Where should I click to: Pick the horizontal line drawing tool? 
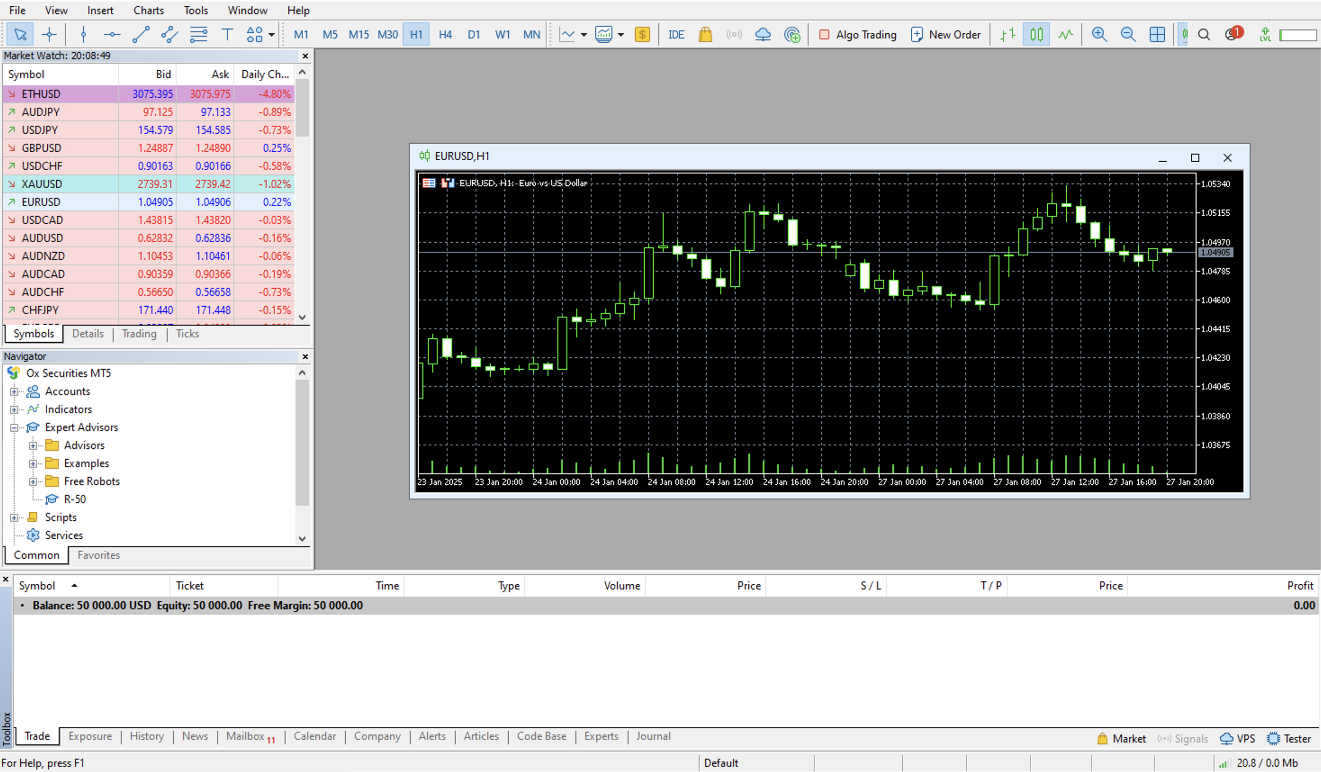coord(112,35)
